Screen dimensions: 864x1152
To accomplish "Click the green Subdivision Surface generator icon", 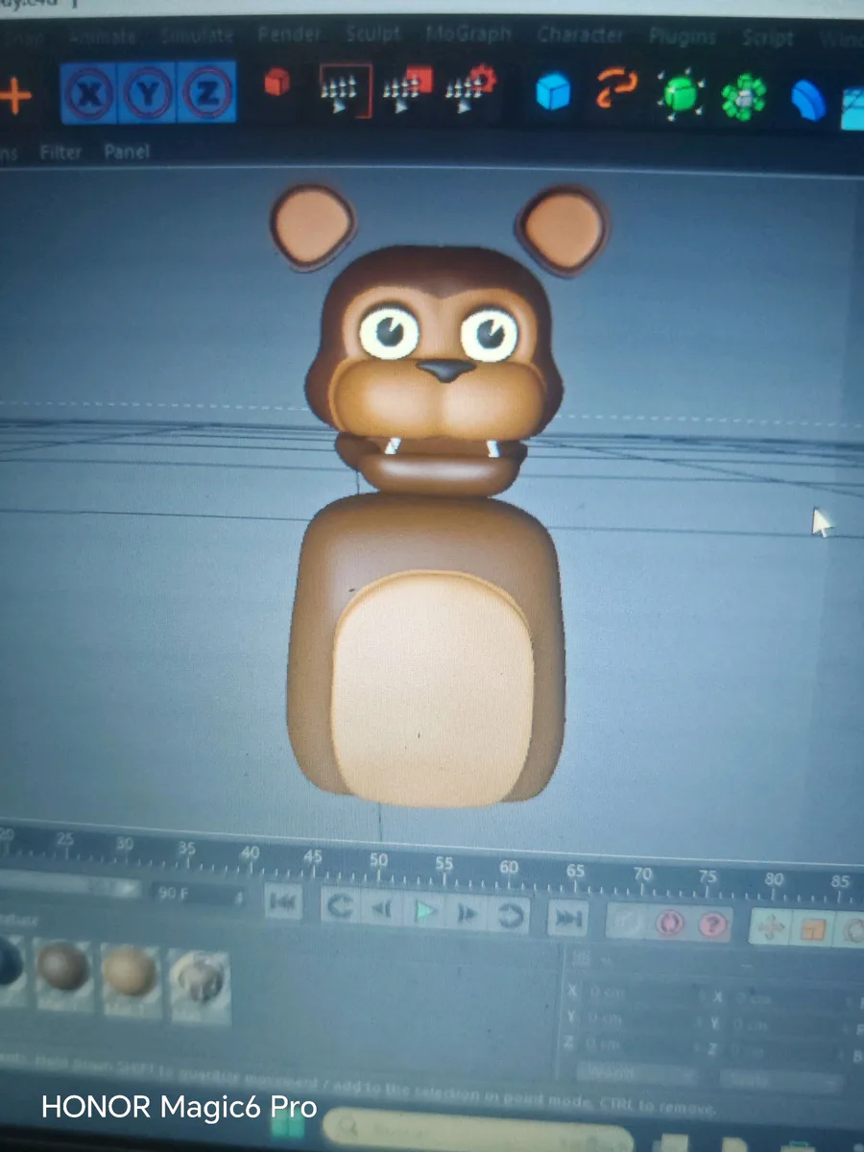I will (681, 94).
